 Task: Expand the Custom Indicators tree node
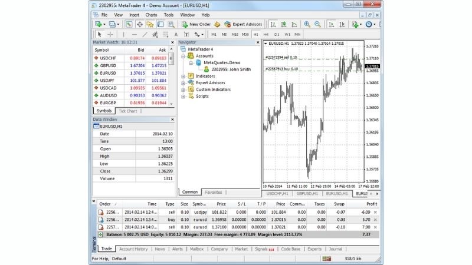pos(183,90)
